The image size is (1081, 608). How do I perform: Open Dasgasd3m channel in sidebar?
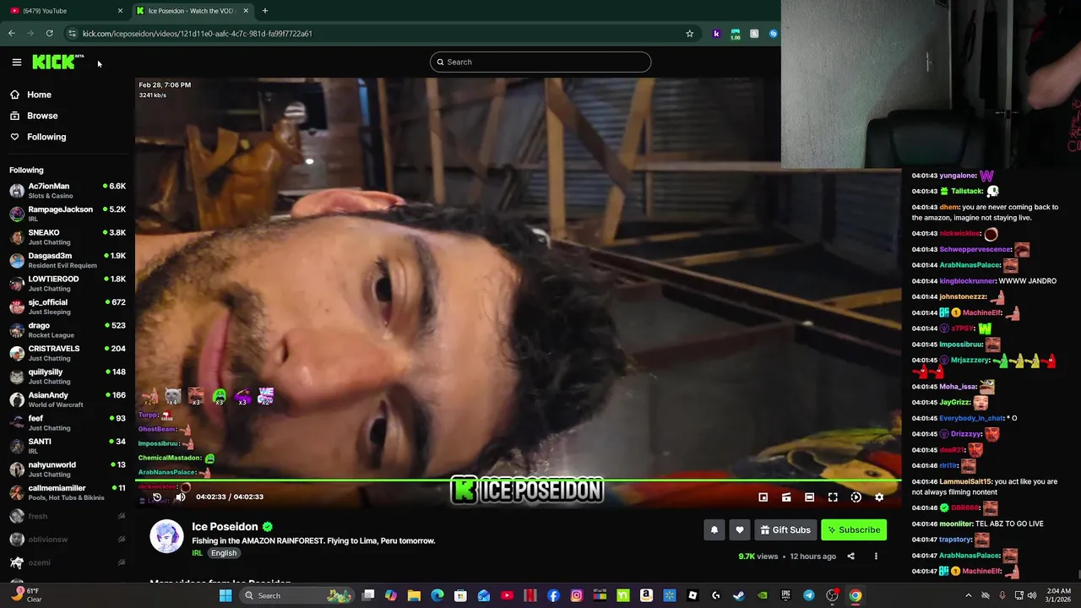(x=68, y=260)
